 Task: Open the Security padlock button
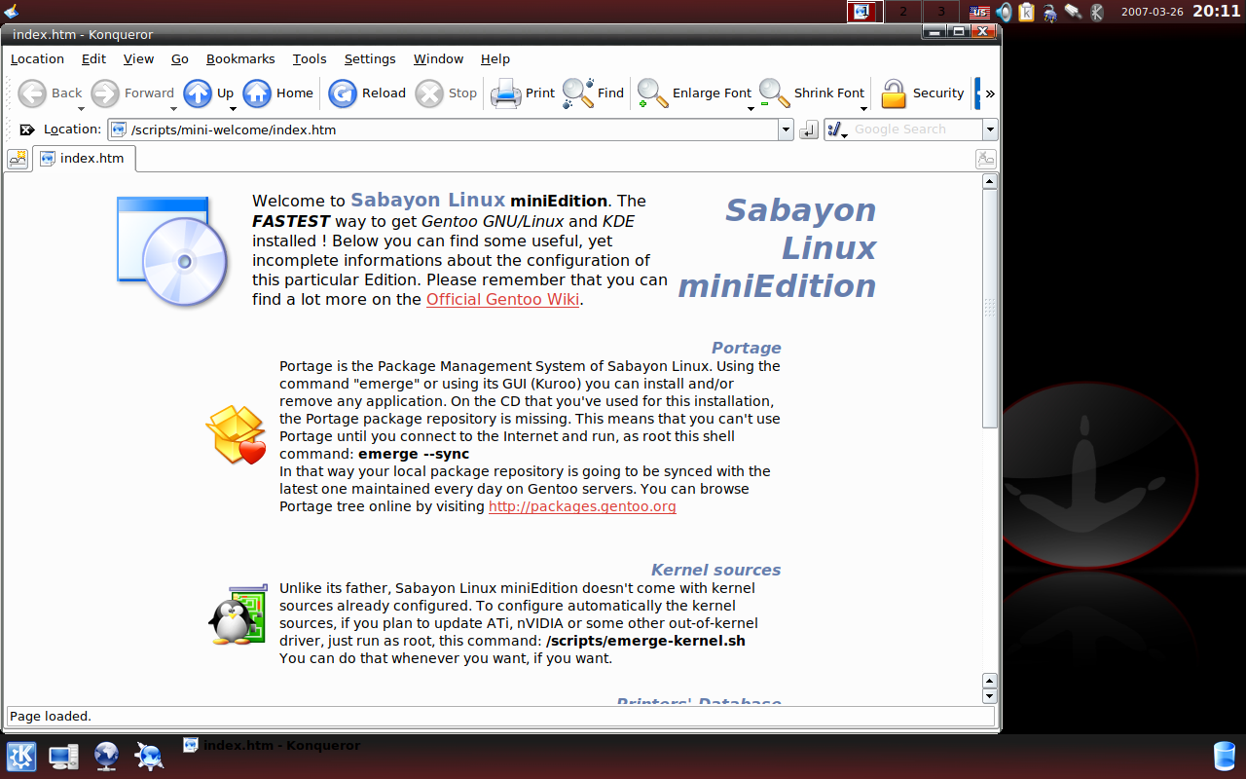coord(922,93)
